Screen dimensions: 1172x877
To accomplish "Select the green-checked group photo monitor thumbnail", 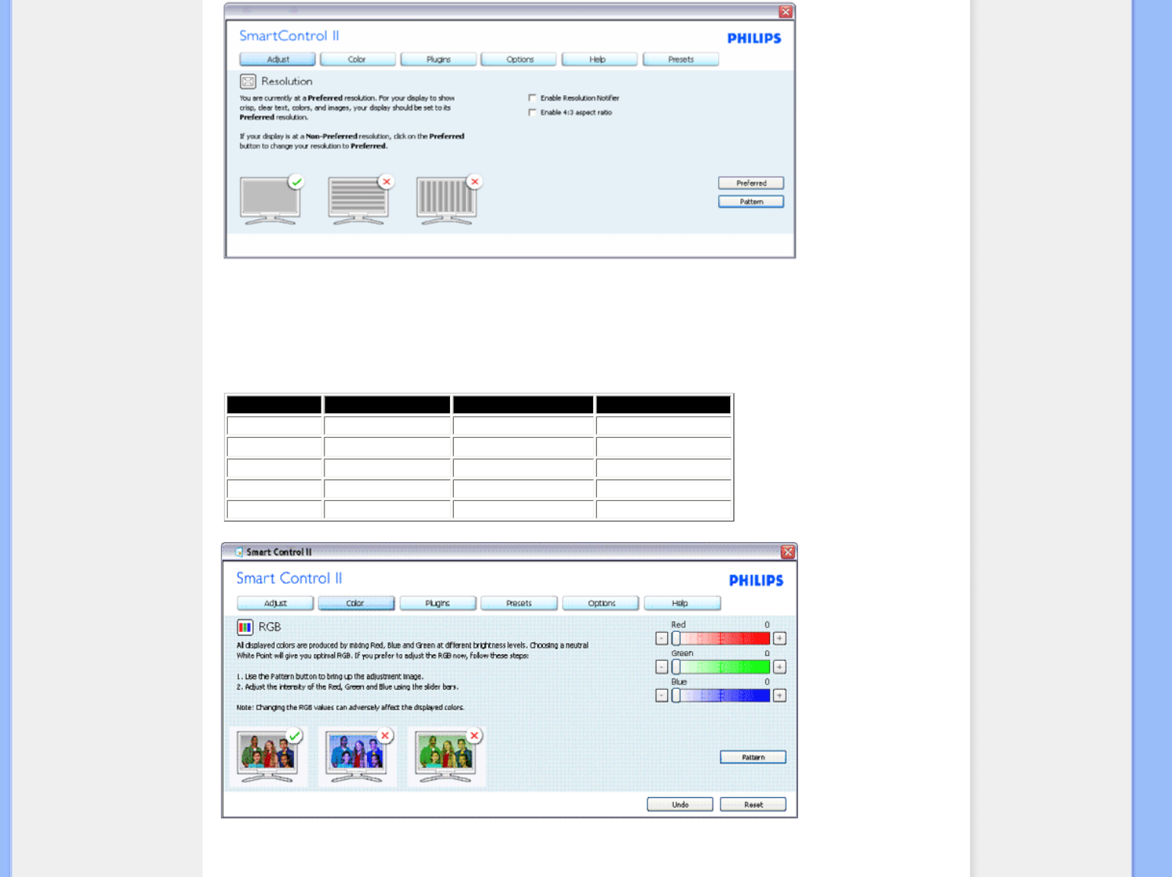I will click(268, 756).
